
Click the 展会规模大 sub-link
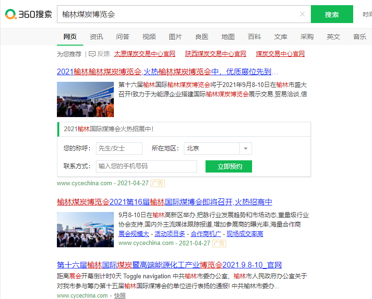click(134, 234)
